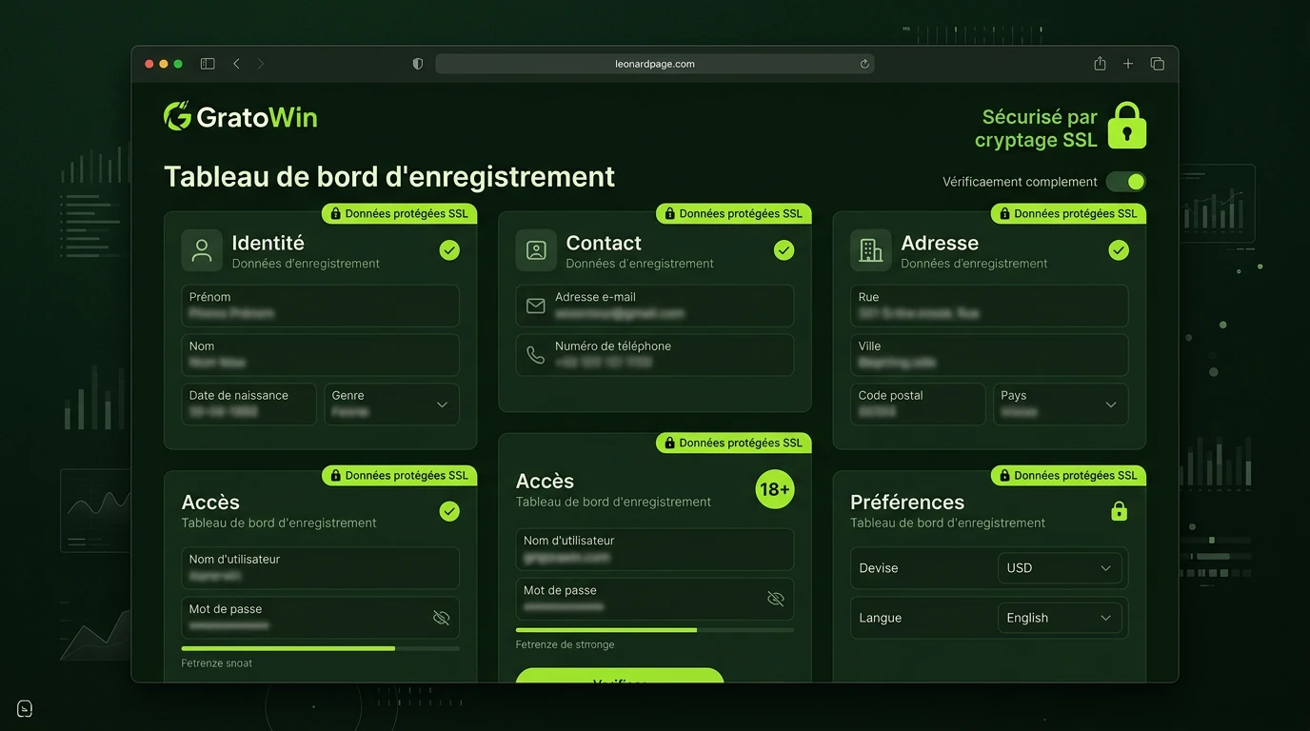This screenshot has height=731, width=1310.
Task: Show tab overview icon in browser
Action: [1158, 64]
